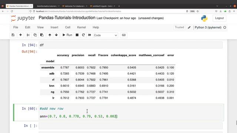Click the Trusted notebook indicator
Viewport: 237px width, 133px height.
tap(179, 27)
